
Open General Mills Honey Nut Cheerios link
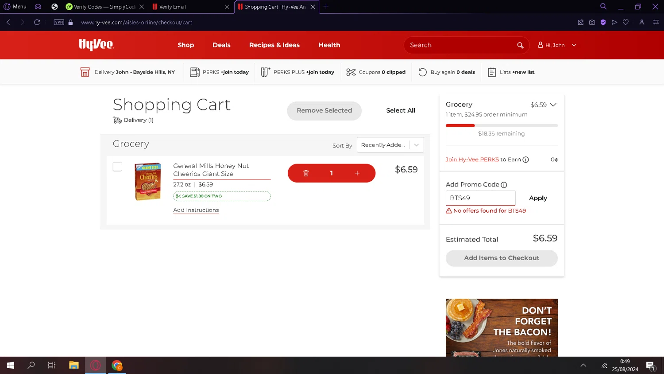211,170
